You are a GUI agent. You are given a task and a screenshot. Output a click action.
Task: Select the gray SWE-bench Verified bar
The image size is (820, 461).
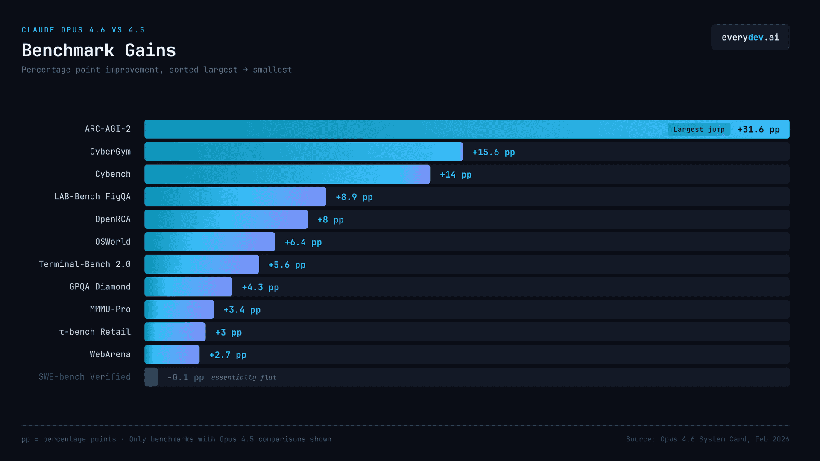pyautogui.click(x=151, y=377)
